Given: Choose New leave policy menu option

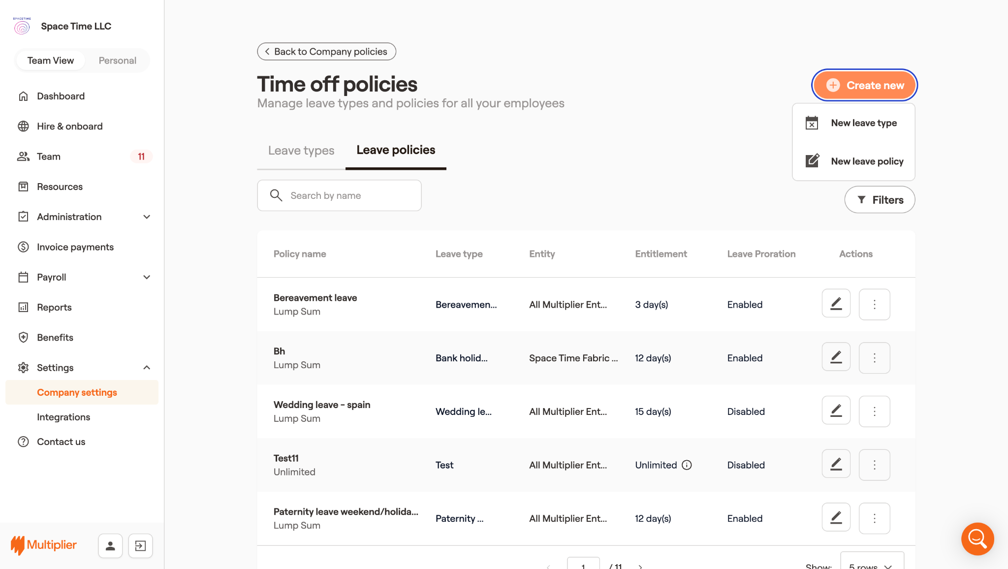Looking at the screenshot, I should pyautogui.click(x=867, y=161).
